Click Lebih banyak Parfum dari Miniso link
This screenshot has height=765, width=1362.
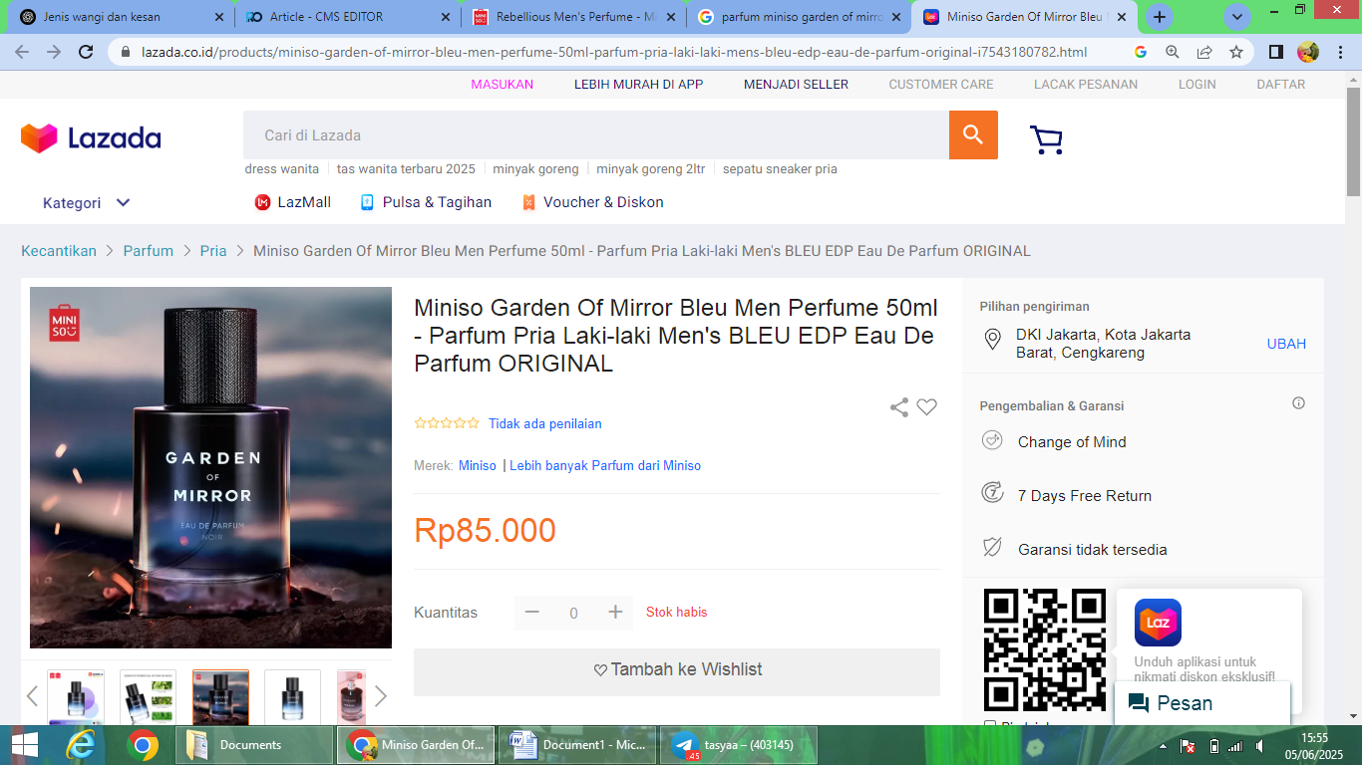click(605, 465)
